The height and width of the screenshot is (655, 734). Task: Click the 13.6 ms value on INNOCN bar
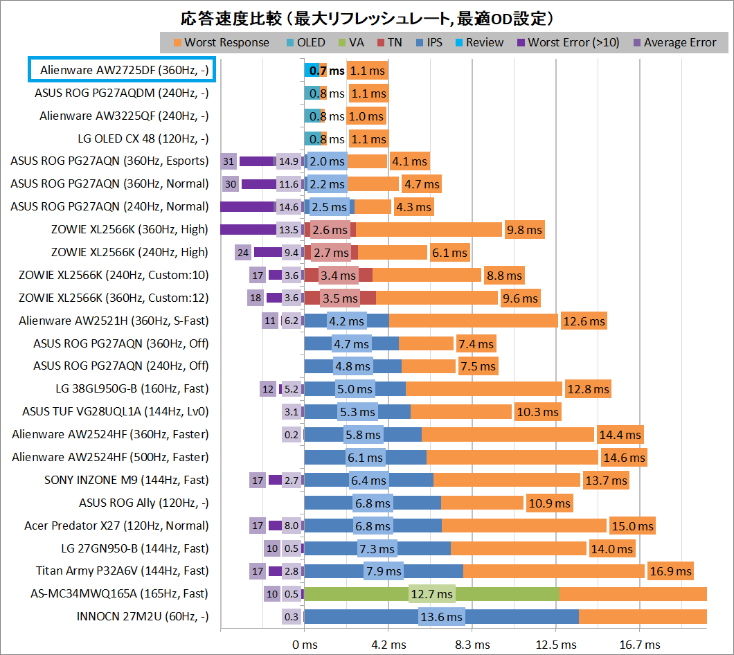441,617
